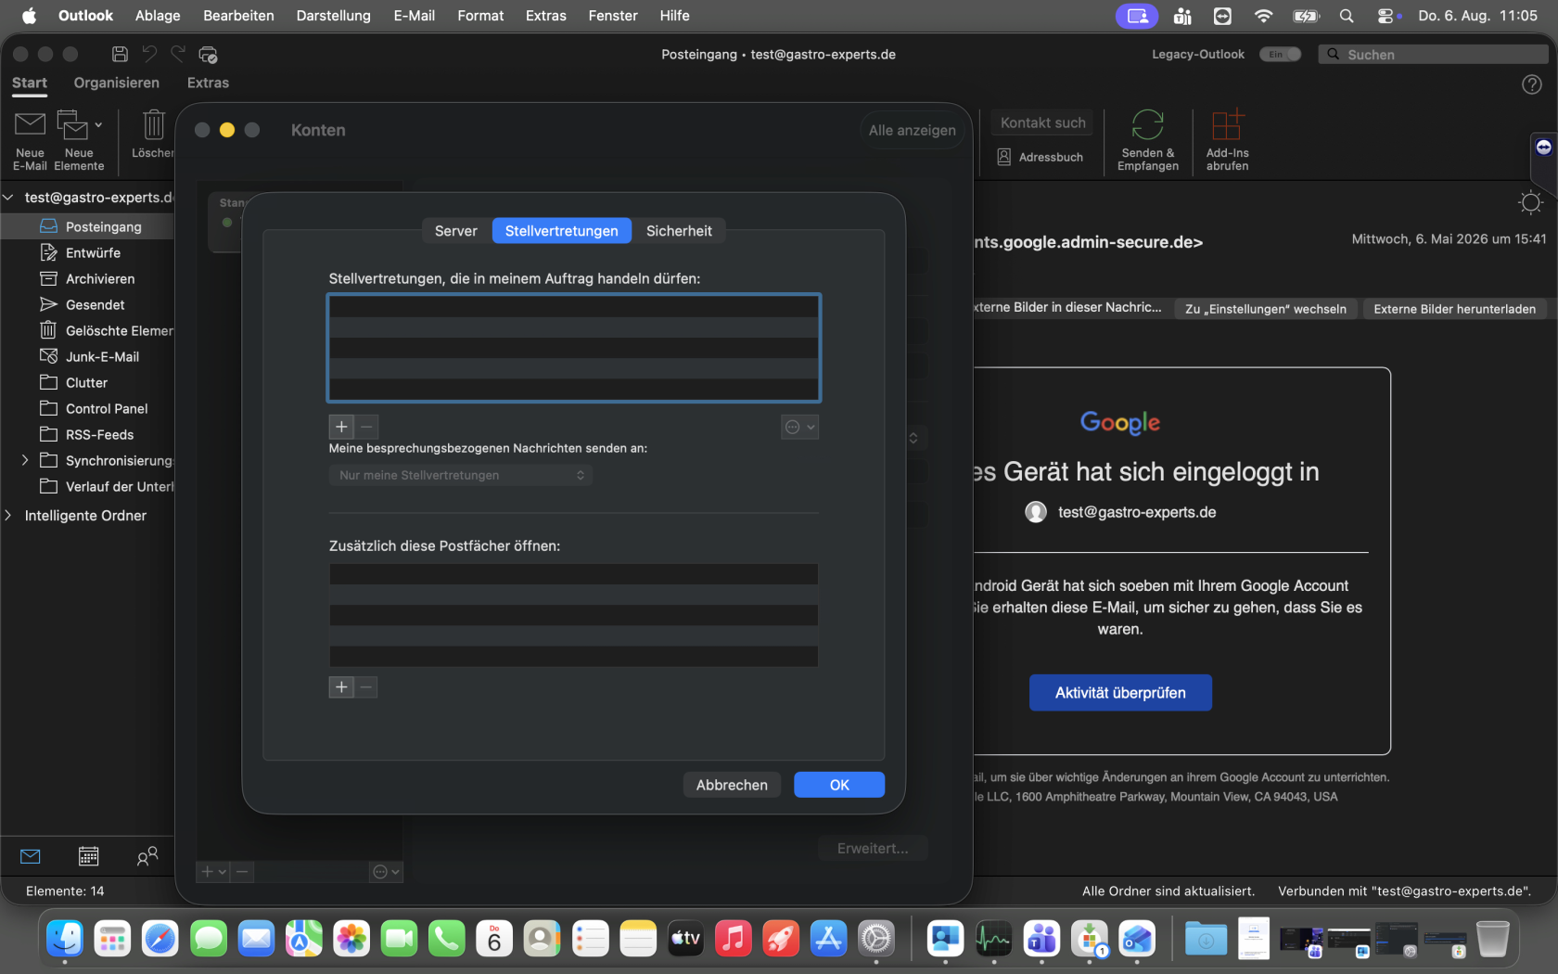The image size is (1558, 974).
Task: Add a delegate with the plus button under Stellvertretungen
Action: (341, 427)
